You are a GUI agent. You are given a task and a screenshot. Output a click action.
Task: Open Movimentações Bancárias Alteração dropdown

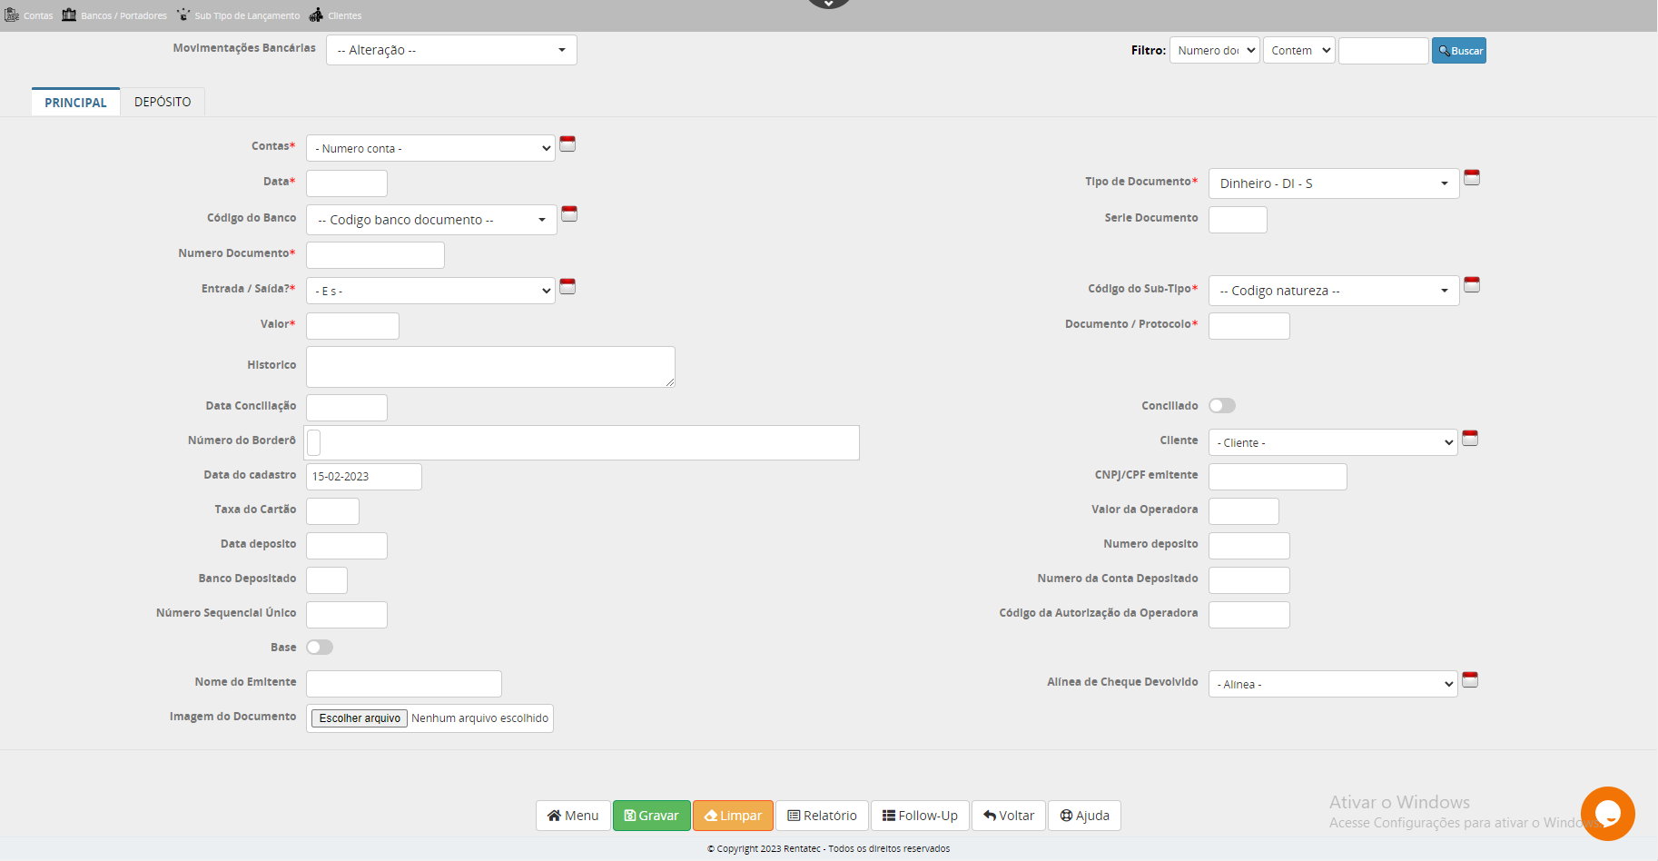(x=451, y=50)
